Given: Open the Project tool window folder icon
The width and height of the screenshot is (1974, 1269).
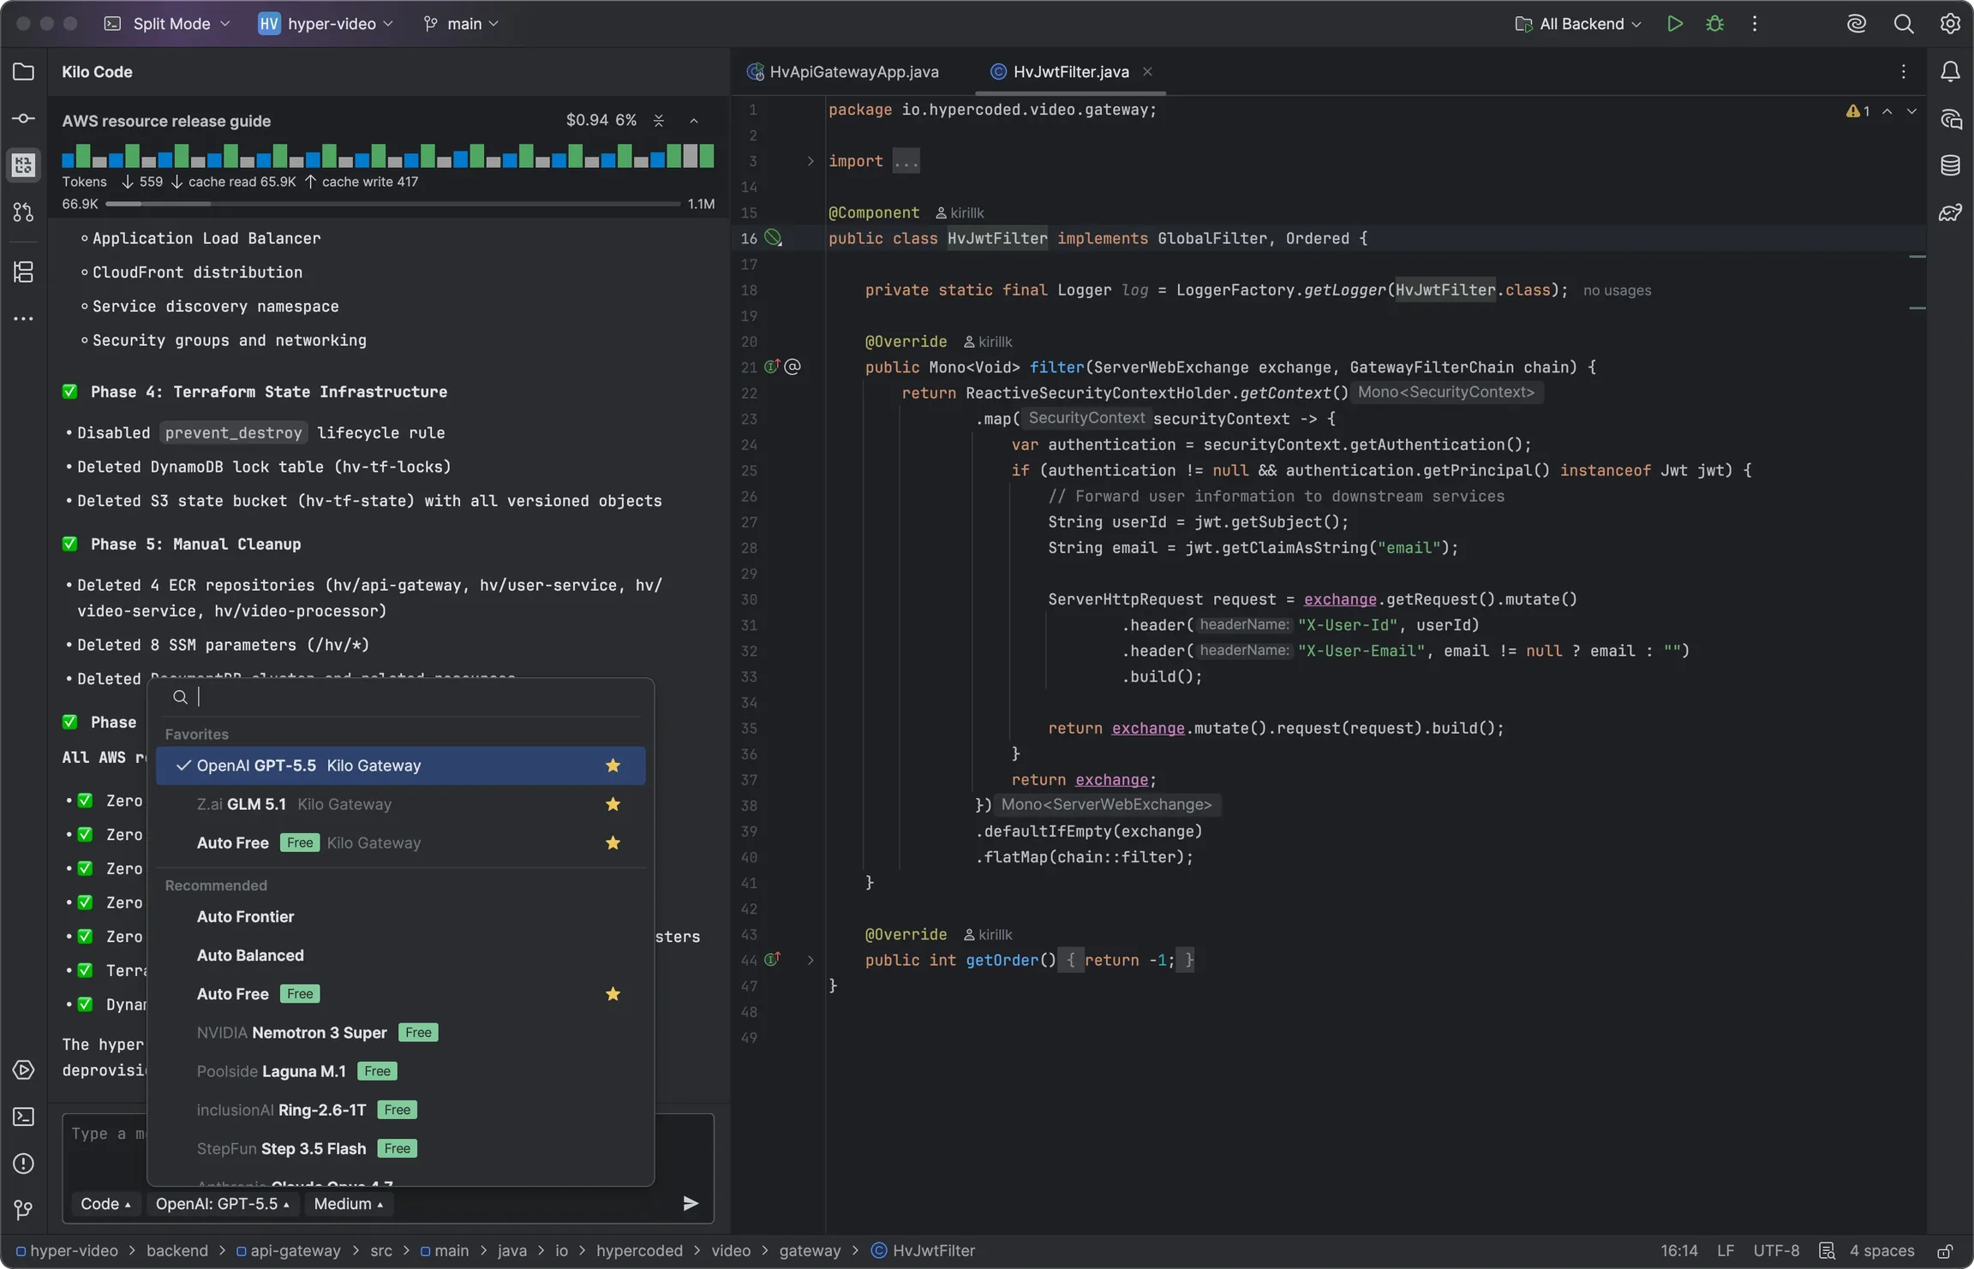Looking at the screenshot, I should (x=23, y=72).
